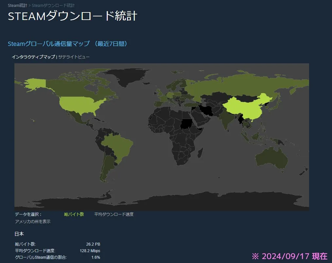The image size is (332, 263).
Task: Open the Steam統計 breadcrumb link
Action: coord(17,6)
